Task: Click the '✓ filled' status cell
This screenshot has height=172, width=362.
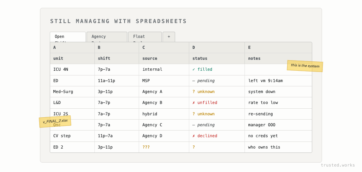Action: 217,70
